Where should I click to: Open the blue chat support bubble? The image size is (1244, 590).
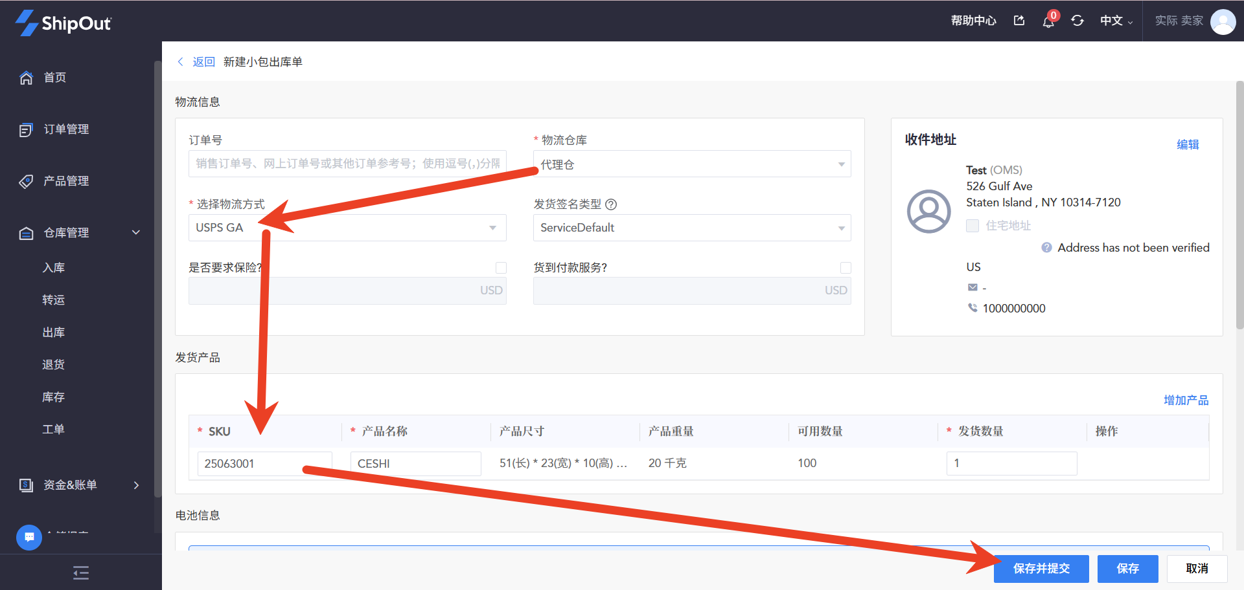point(29,537)
